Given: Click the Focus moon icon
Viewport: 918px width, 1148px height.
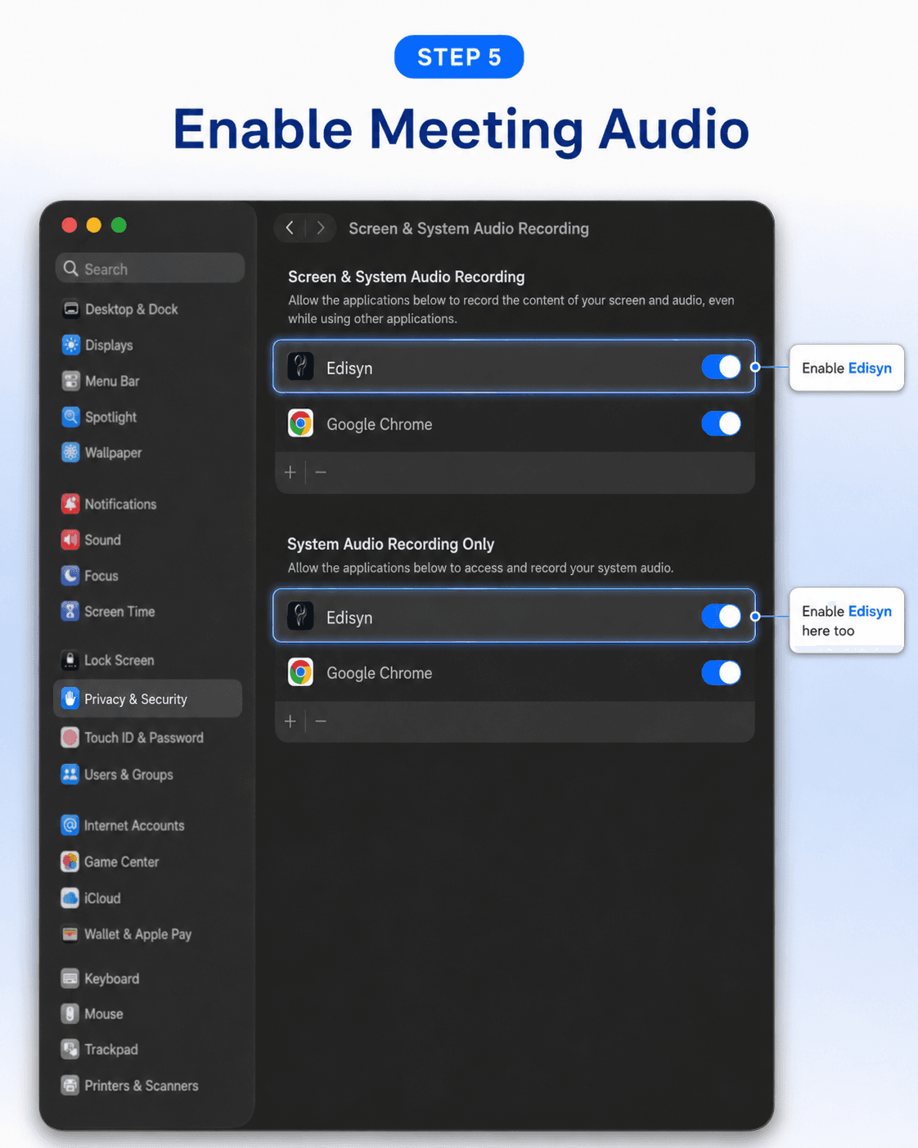Looking at the screenshot, I should (x=70, y=576).
